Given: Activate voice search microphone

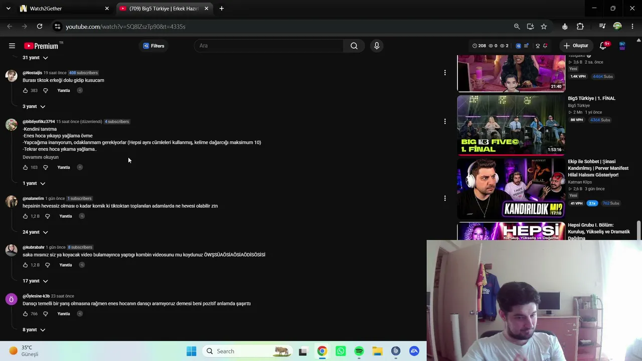Looking at the screenshot, I should pyautogui.click(x=377, y=46).
